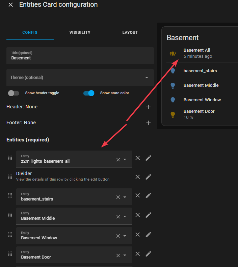Open Basement Window entity in preview card
The image size is (238, 267).
tap(202, 100)
